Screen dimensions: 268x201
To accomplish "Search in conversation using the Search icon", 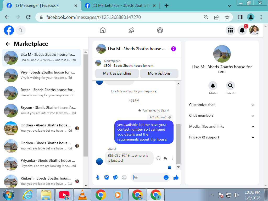I will [x=230, y=86].
